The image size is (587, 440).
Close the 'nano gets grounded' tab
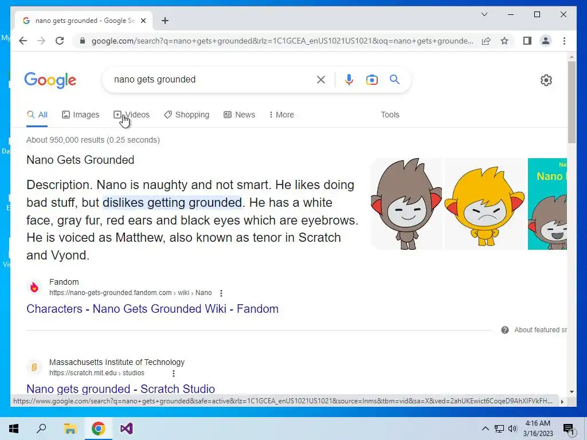coord(143,21)
